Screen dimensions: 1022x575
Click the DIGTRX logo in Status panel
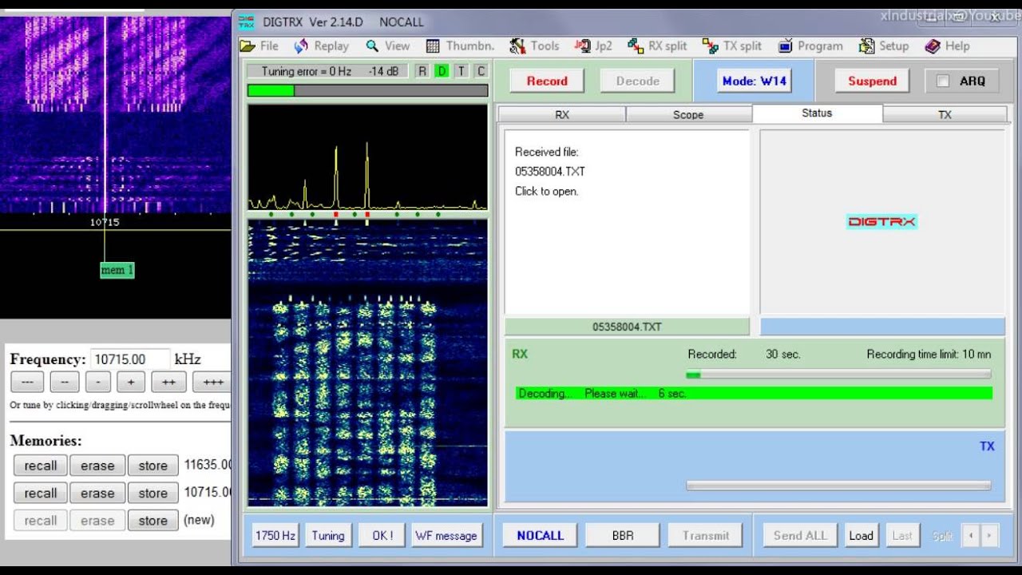click(881, 221)
